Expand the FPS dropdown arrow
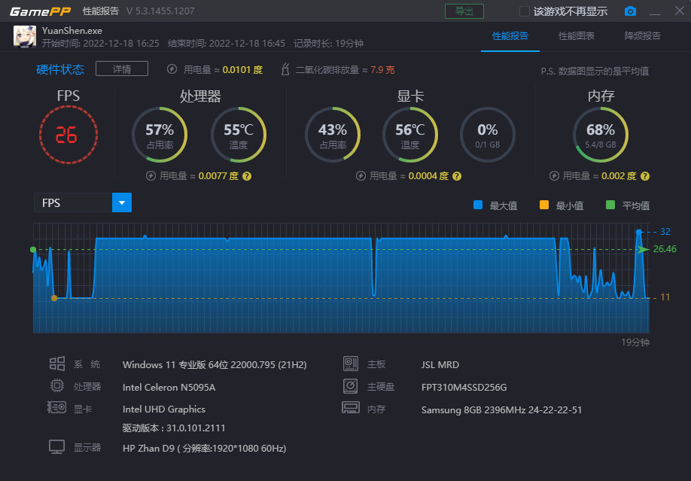The image size is (691, 481). (x=122, y=202)
